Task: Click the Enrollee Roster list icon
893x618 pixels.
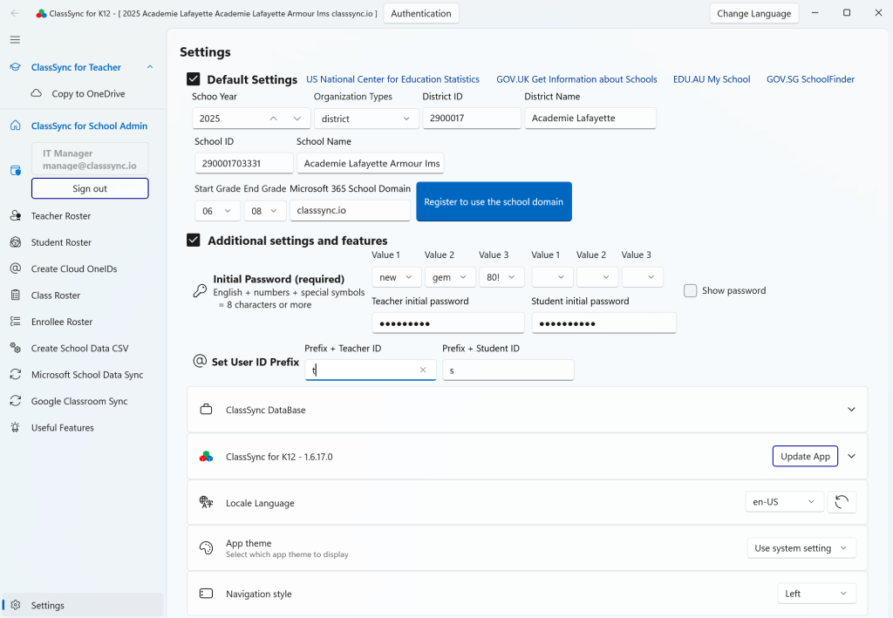Action: [16, 322]
